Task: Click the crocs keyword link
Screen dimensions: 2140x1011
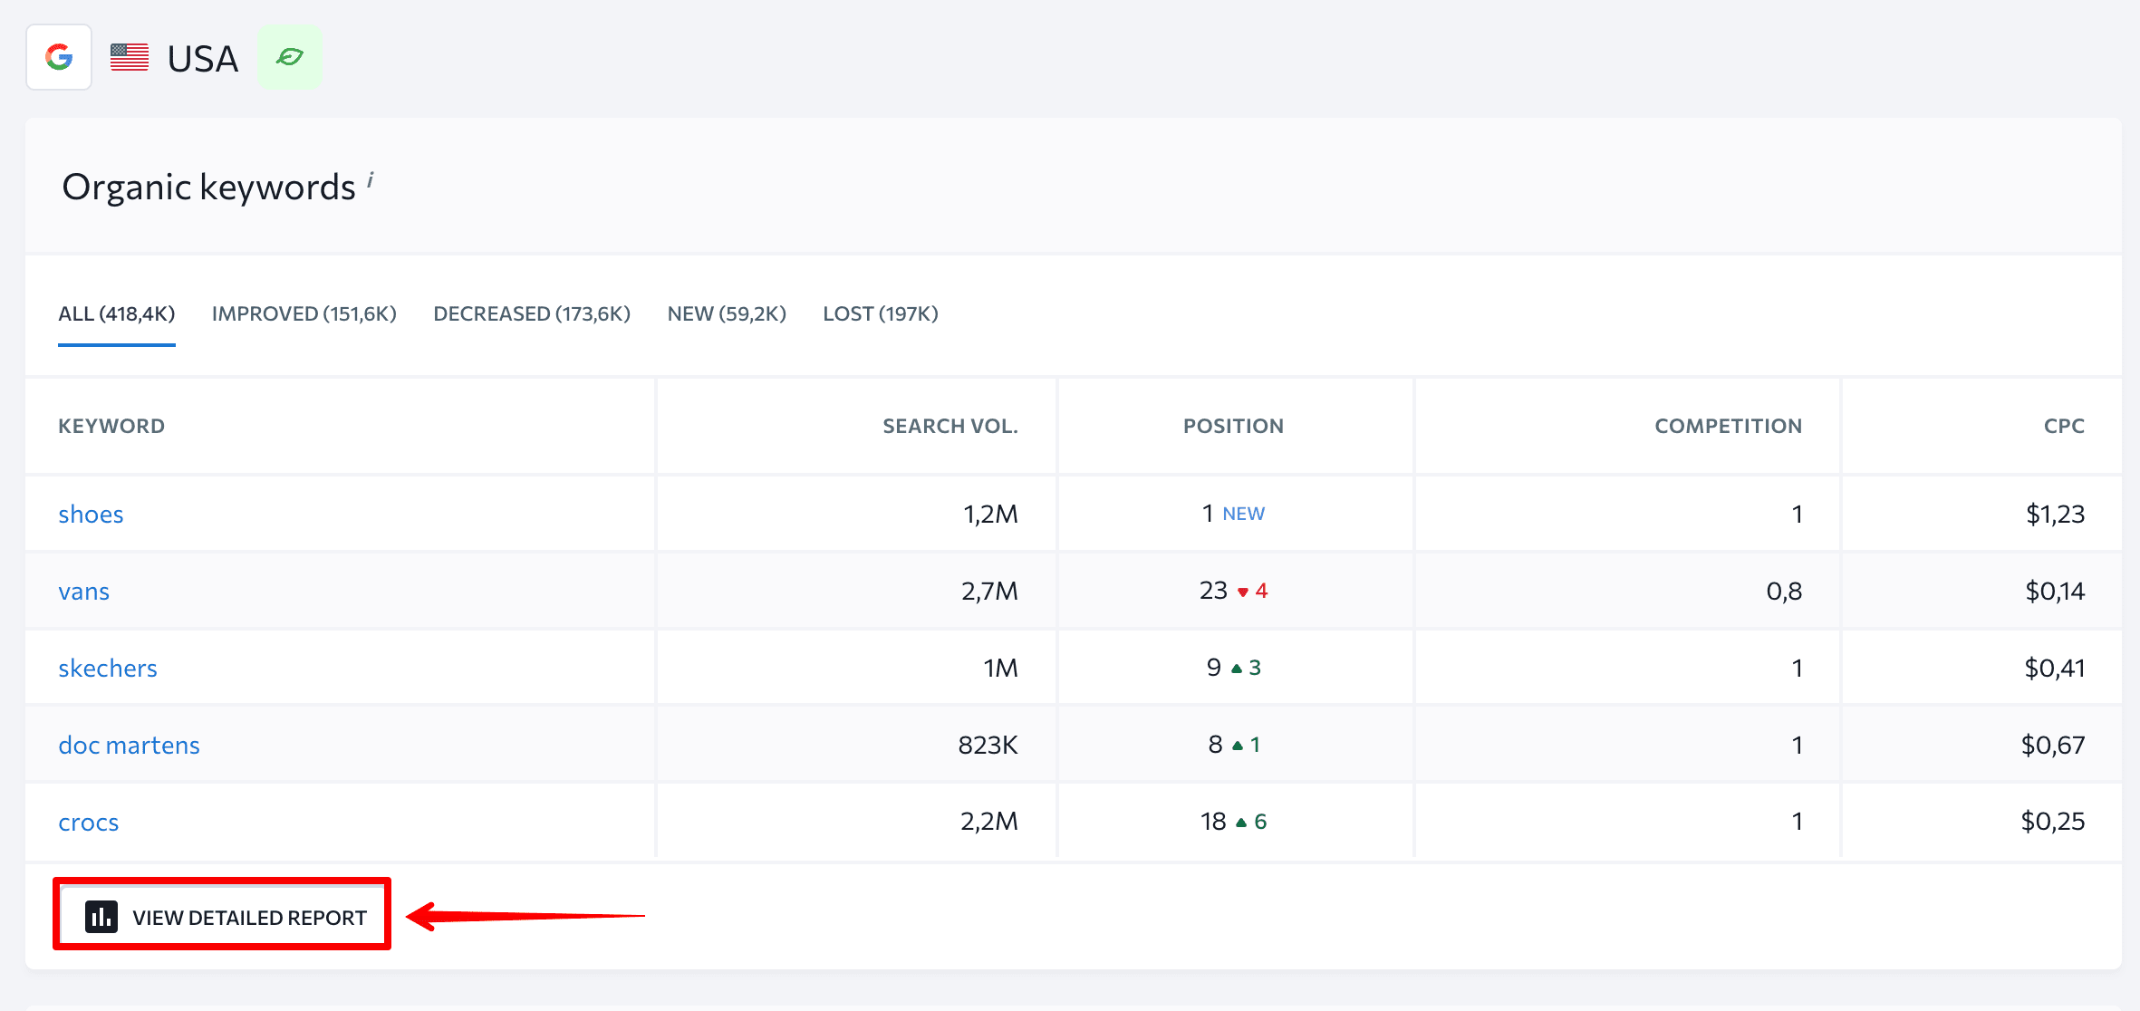Action: pos(89,820)
